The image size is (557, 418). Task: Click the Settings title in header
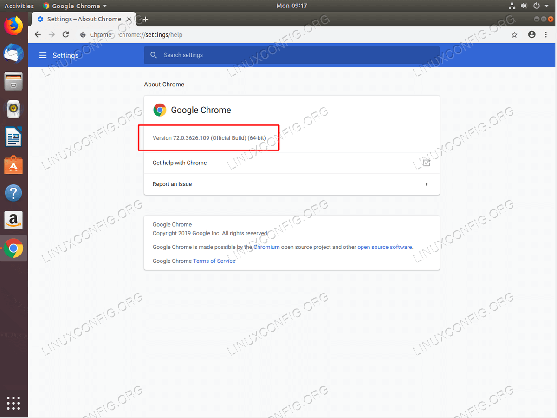coord(65,55)
